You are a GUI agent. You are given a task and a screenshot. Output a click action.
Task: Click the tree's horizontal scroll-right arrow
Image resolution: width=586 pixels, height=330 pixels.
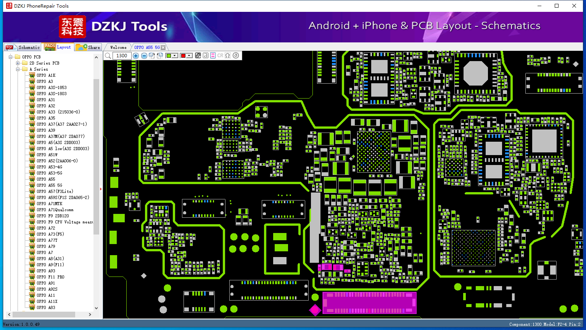90,314
